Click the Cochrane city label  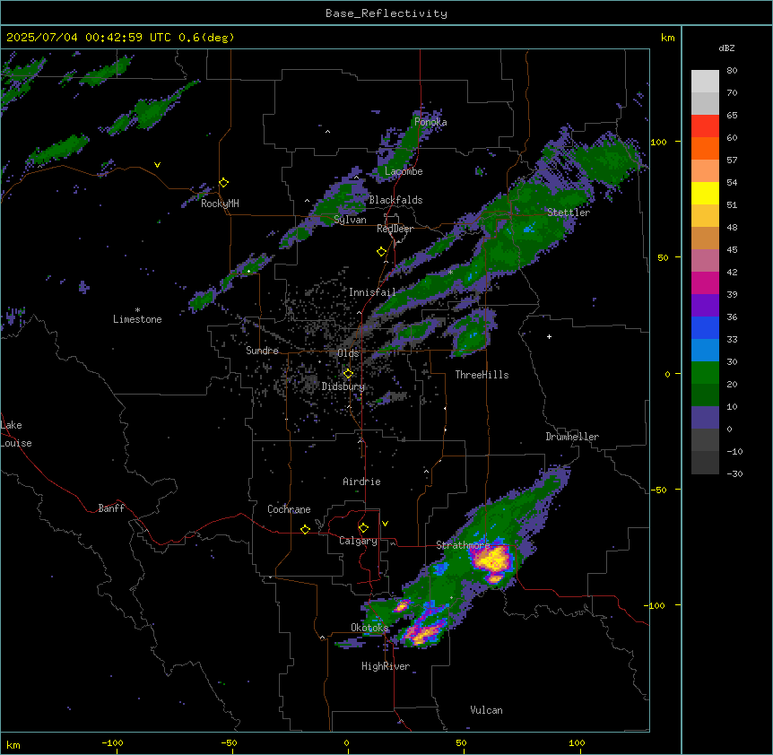click(x=289, y=509)
